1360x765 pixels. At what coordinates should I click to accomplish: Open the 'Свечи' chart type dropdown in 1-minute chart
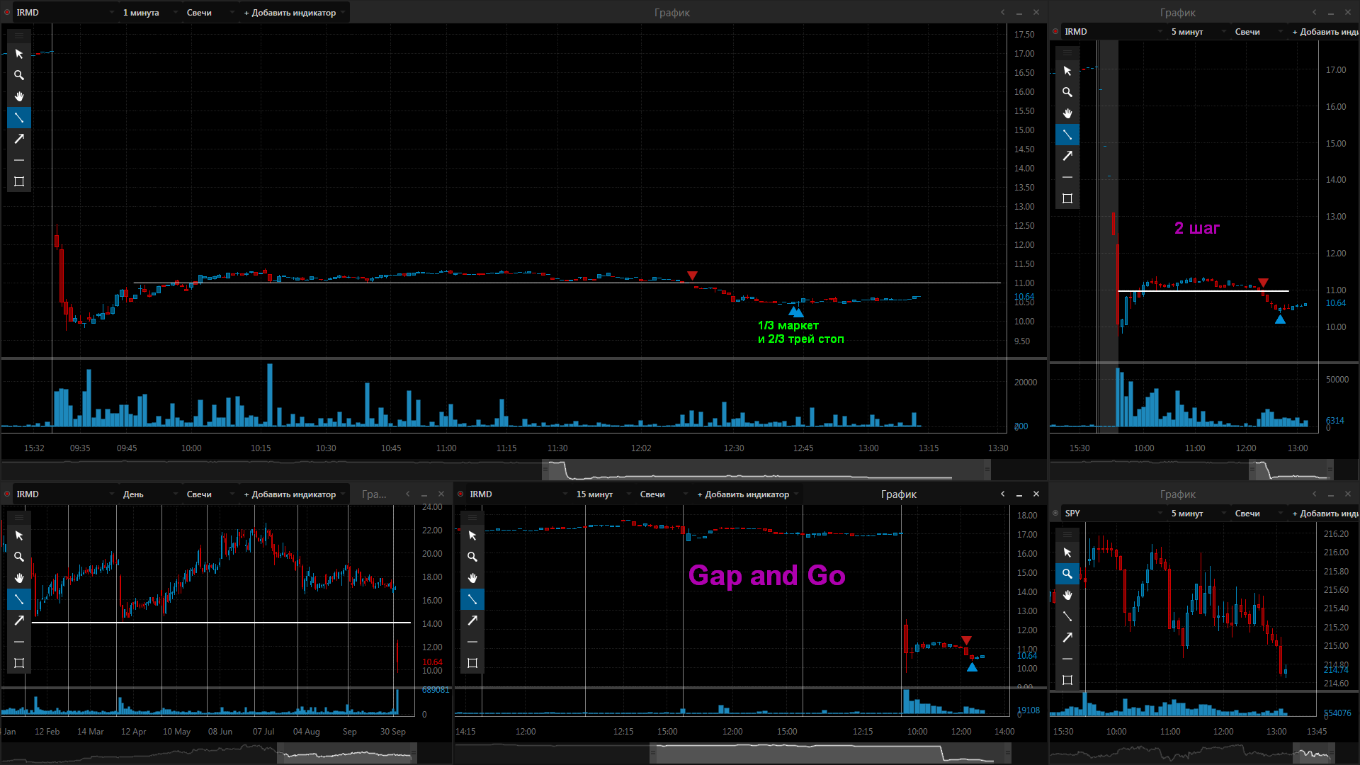tap(210, 13)
